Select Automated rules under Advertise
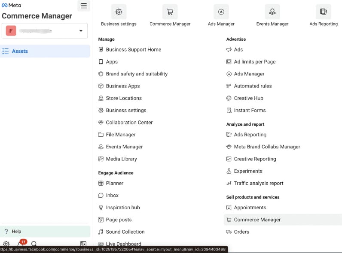342x253 pixels. (x=253, y=86)
